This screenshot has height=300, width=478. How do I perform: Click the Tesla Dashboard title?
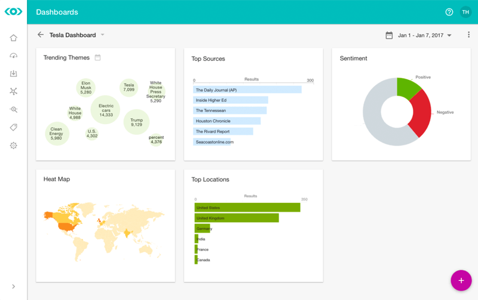coord(72,35)
